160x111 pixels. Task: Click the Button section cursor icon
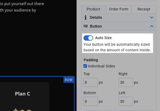tap(86, 26)
